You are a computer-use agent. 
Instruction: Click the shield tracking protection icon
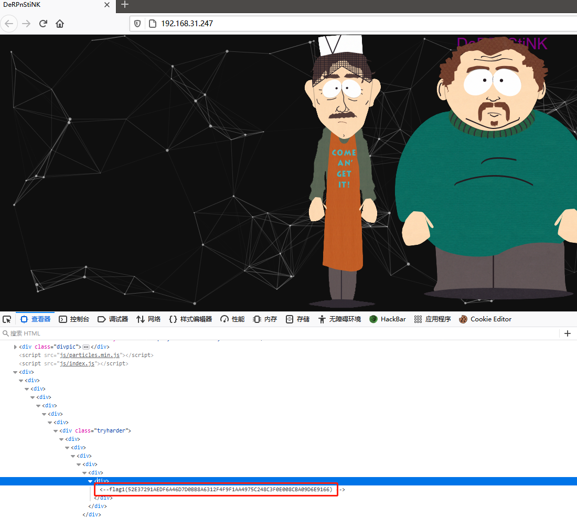tap(137, 24)
